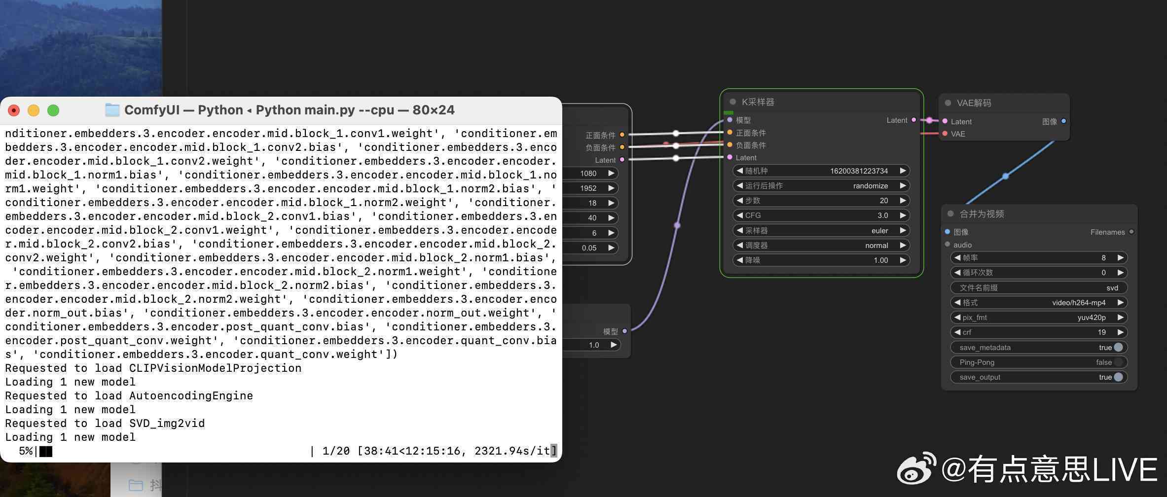
Task: Open the 调度器 normal dropdown
Action: (x=821, y=245)
